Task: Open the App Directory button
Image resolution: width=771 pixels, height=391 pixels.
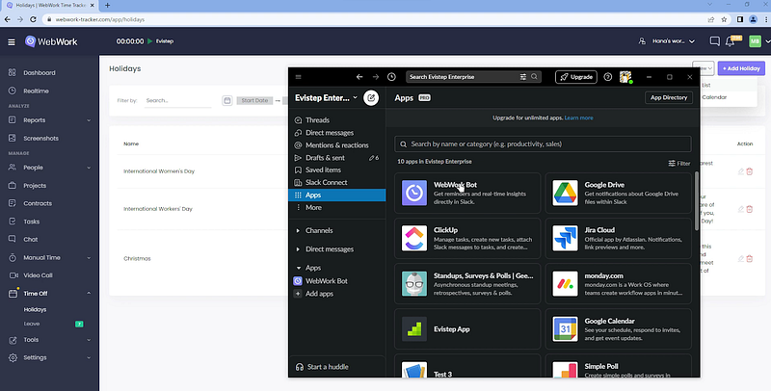Action: pyautogui.click(x=669, y=98)
